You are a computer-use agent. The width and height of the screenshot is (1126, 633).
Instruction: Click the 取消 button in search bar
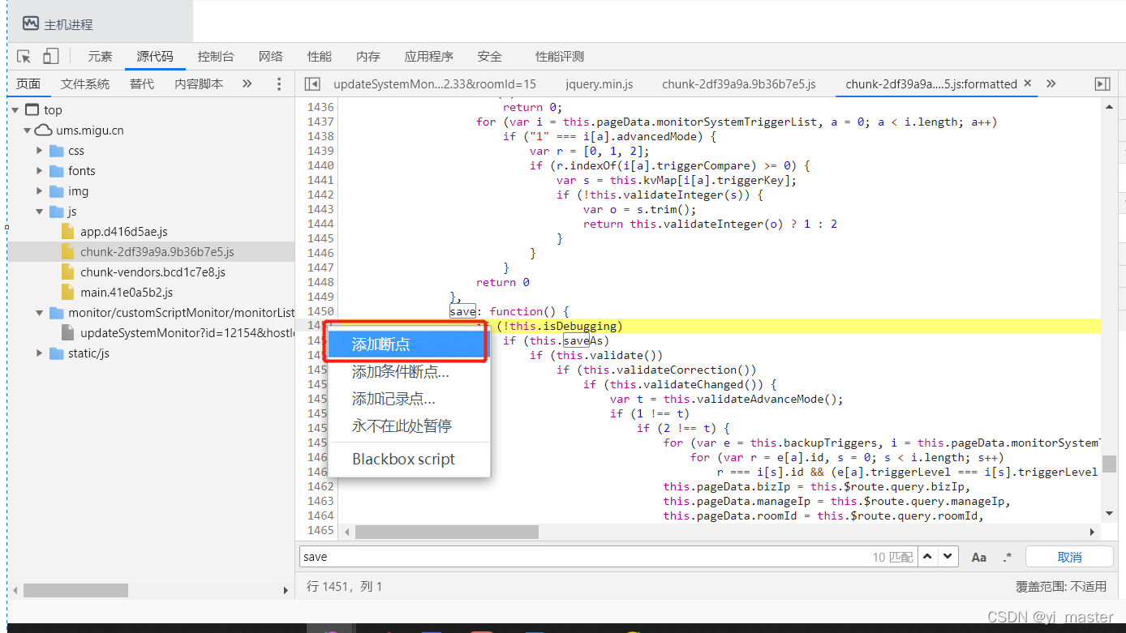pos(1069,557)
